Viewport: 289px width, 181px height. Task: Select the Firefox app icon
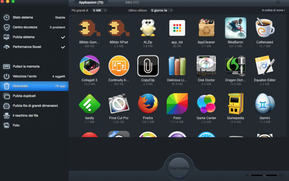tap(148, 104)
